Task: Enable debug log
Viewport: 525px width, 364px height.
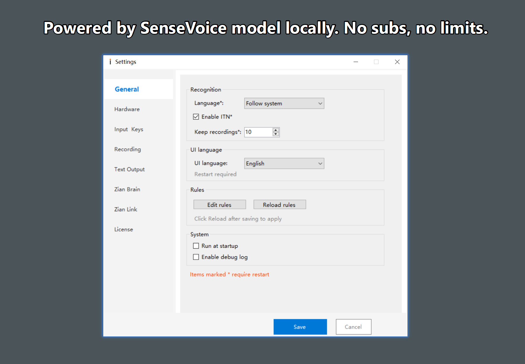Action: pos(196,257)
